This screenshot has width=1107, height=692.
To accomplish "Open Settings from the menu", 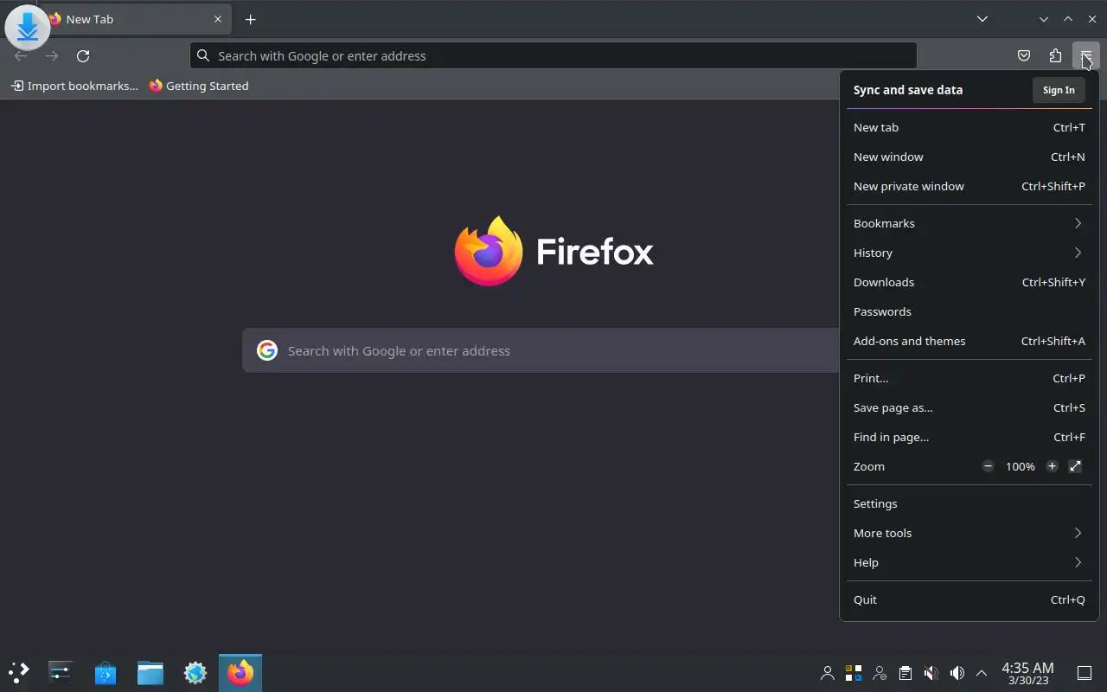I will [969, 503].
